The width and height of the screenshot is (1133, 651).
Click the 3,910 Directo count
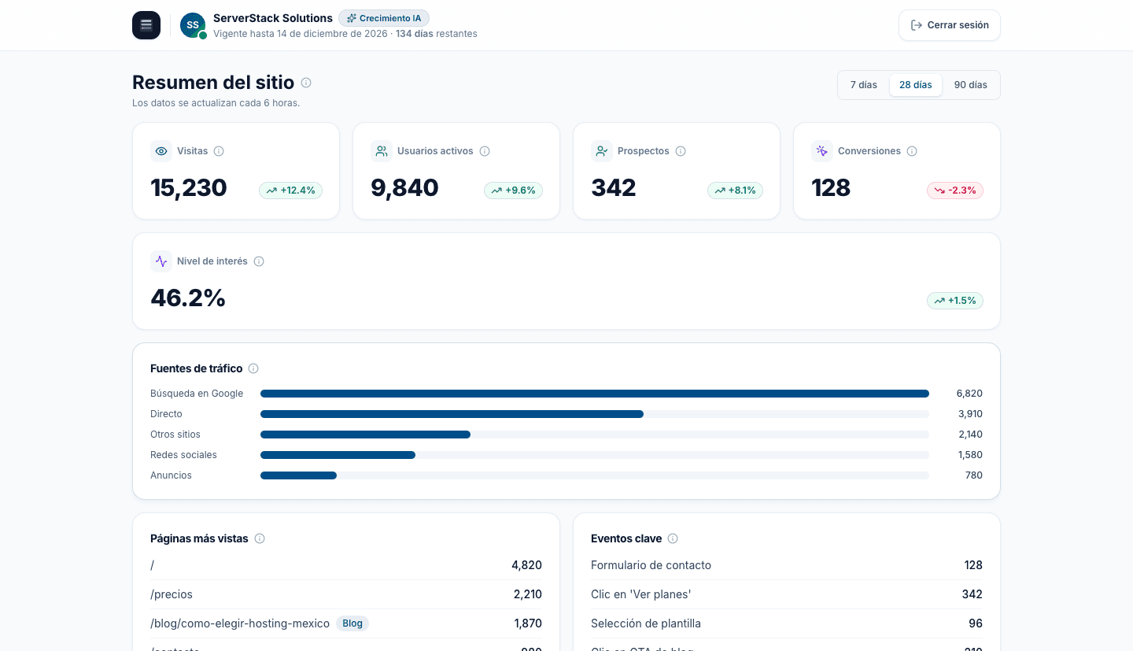970,414
